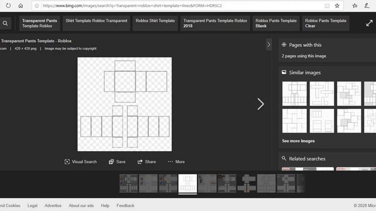Select Roblox Pants Template Clear suggestion

pyautogui.click(x=325, y=23)
